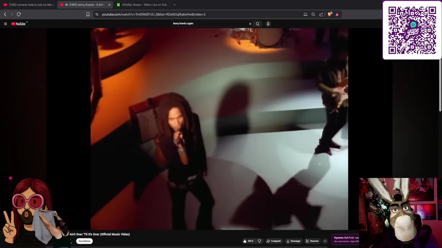Image resolution: width=442 pixels, height=248 pixels.
Task: Close the Lenny Kravitz tab
Action: click(x=109, y=5)
